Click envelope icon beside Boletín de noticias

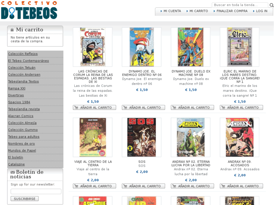click(12, 172)
